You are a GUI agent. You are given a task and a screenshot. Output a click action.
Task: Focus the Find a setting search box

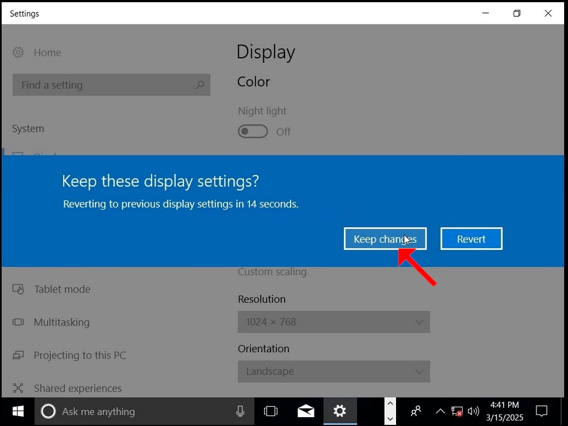tap(111, 85)
